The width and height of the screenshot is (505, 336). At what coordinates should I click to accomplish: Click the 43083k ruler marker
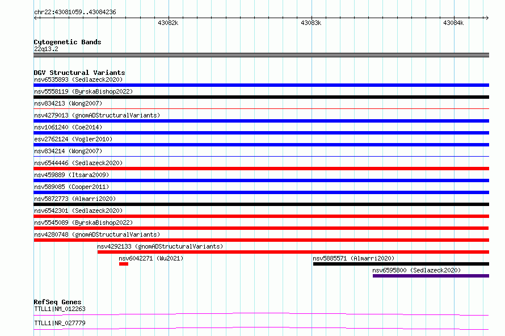tap(311, 23)
